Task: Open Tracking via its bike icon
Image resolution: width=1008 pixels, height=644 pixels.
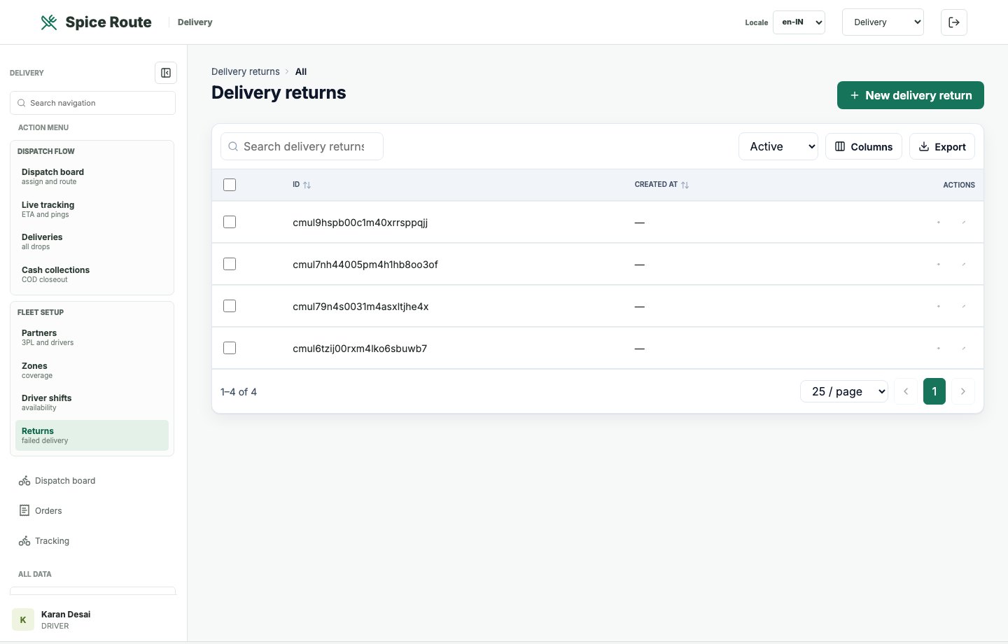Action: pos(24,541)
